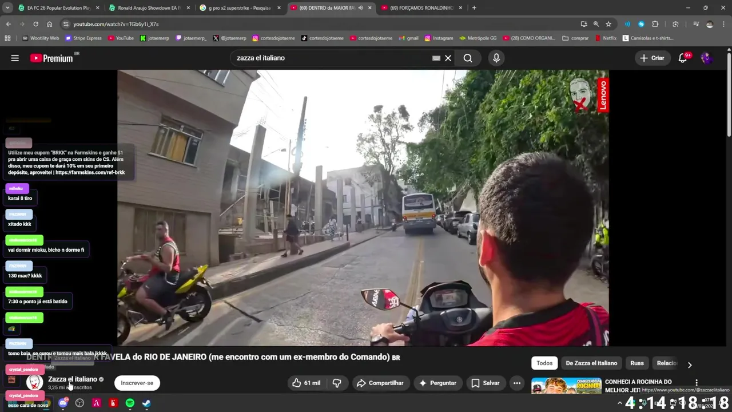Bookmark this page with the star
732x412 pixels.
[x=608, y=24]
